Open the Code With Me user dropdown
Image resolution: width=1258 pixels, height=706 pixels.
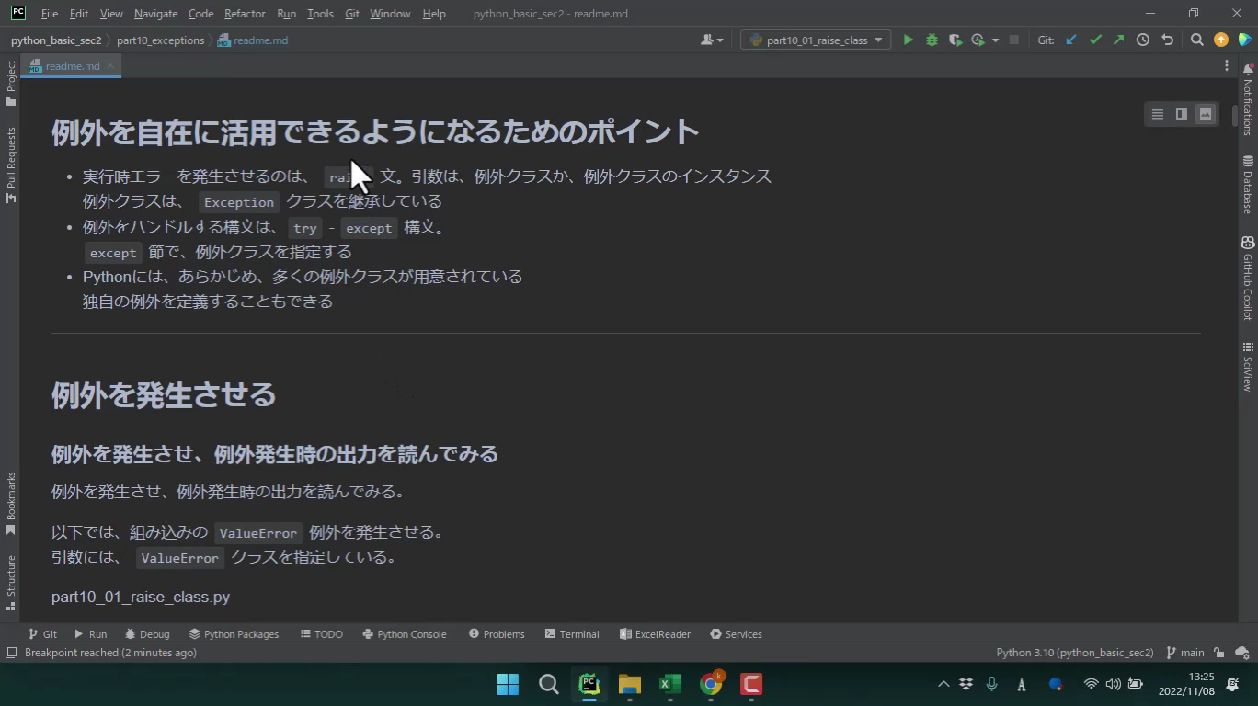(x=711, y=40)
